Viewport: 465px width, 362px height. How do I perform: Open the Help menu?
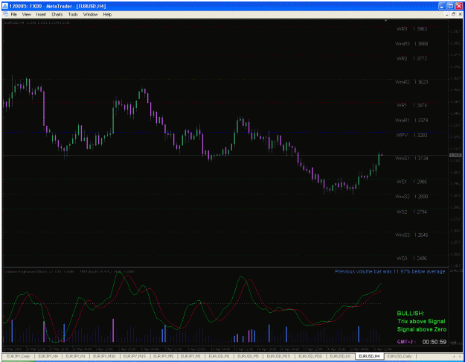click(x=107, y=14)
